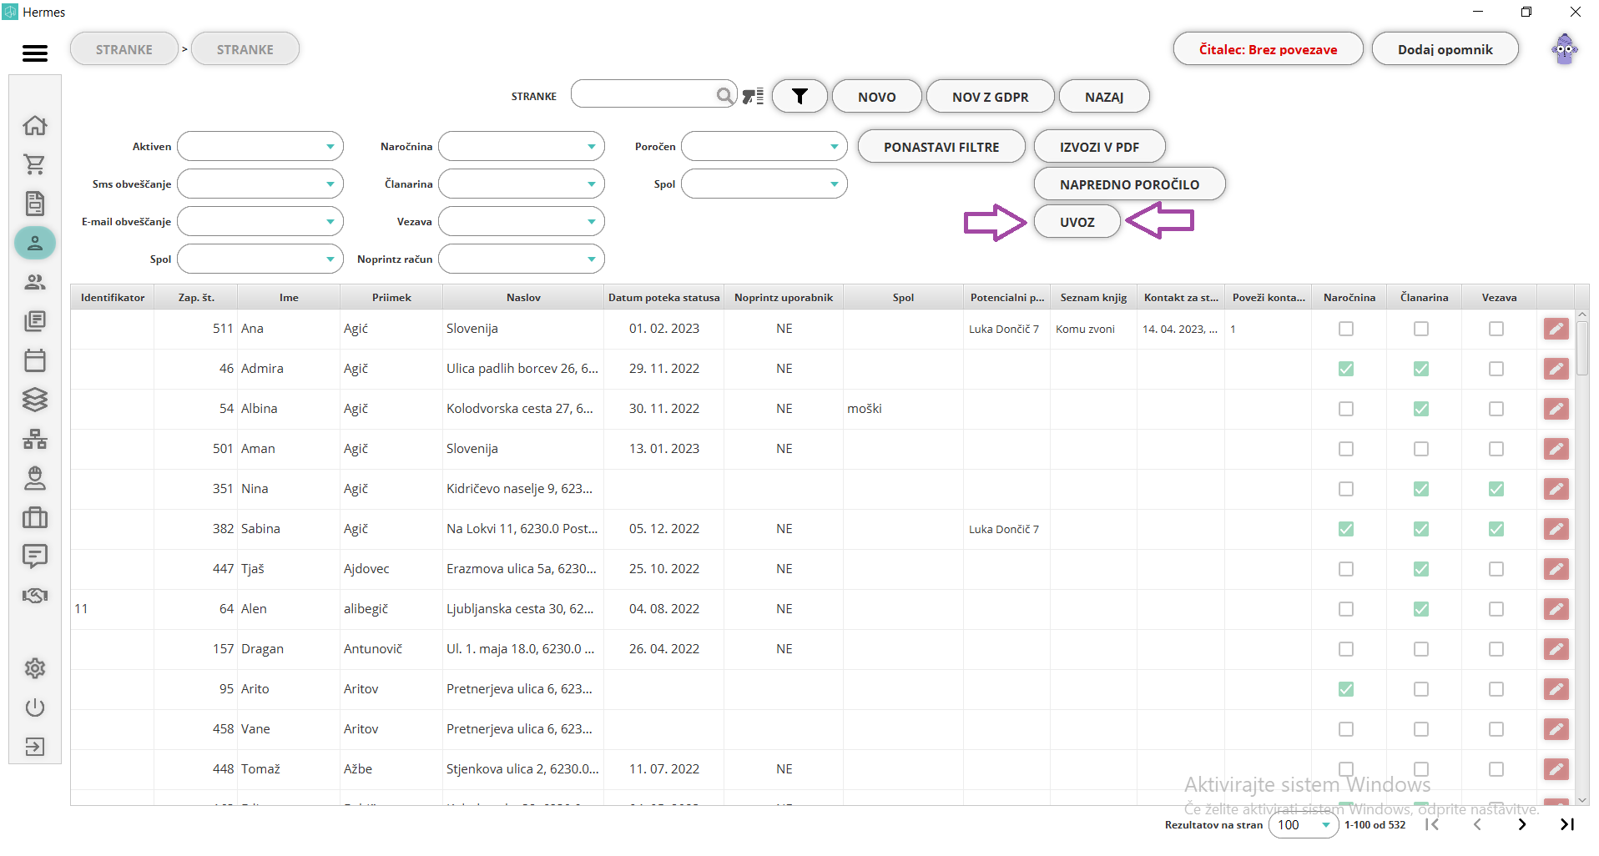Image resolution: width=1599 pixels, height=856 pixels.
Task: Open the Sms obveščanje dropdown
Action: click(x=260, y=184)
